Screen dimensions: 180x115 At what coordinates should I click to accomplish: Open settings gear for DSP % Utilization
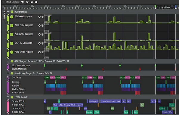[x=39, y=43]
